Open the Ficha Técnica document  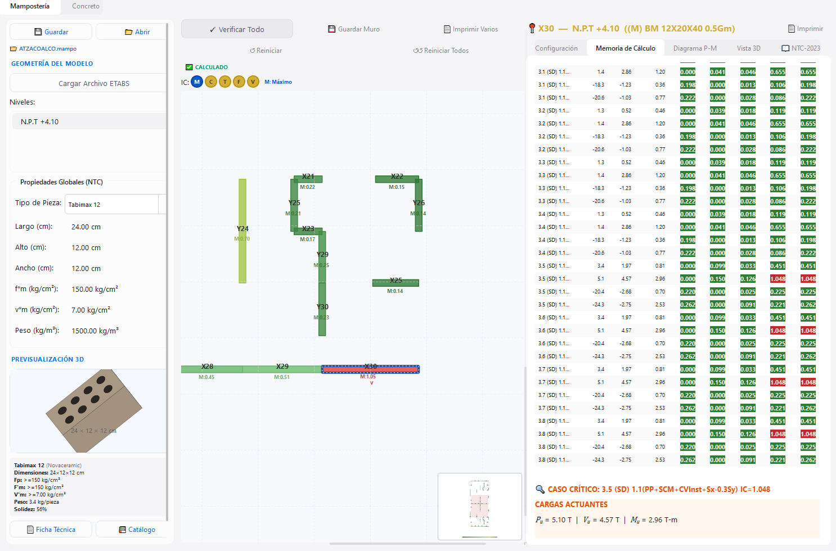(51, 530)
